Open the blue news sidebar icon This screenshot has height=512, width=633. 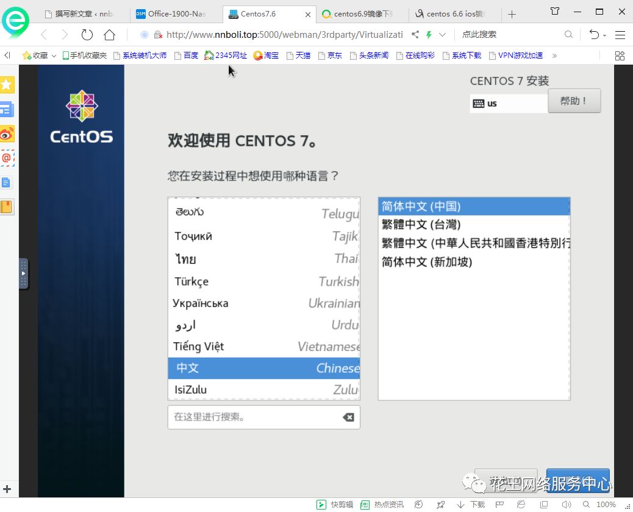pyautogui.click(x=7, y=109)
